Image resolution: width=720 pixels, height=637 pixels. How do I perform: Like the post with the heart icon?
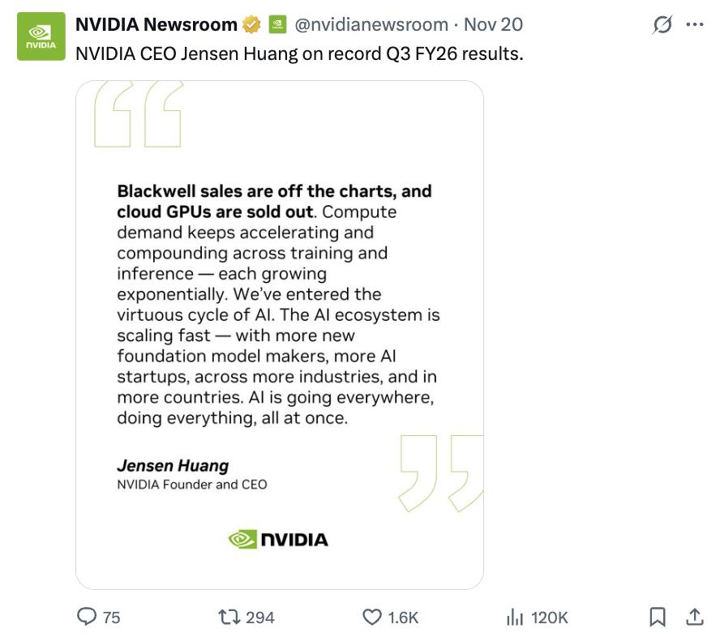[371, 618]
